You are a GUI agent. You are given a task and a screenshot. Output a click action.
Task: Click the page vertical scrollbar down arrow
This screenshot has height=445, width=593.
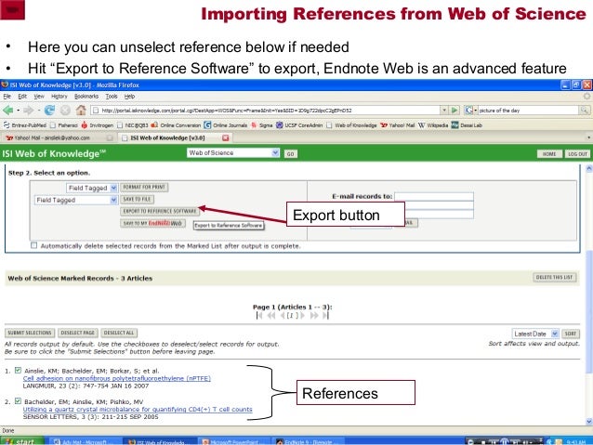(x=589, y=421)
